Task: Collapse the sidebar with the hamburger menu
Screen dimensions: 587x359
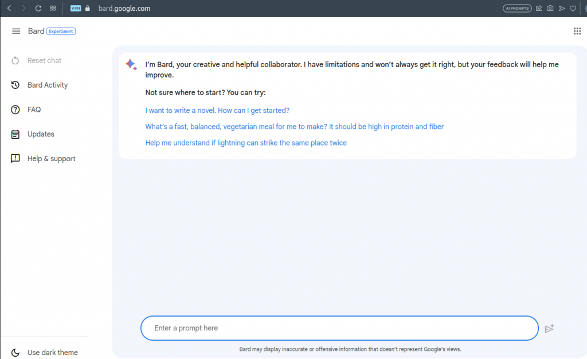Action: point(16,31)
